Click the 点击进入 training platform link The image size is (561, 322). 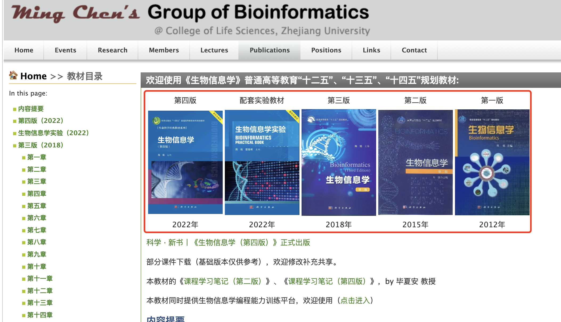[355, 300]
